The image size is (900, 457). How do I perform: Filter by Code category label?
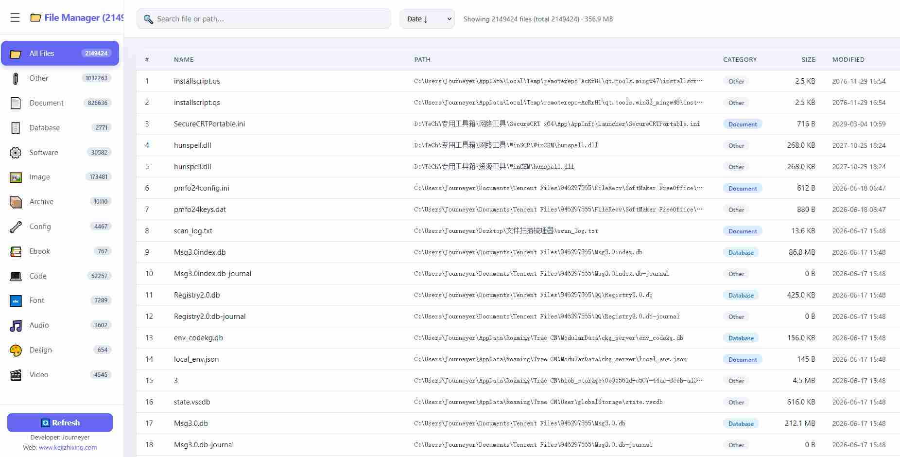point(38,276)
